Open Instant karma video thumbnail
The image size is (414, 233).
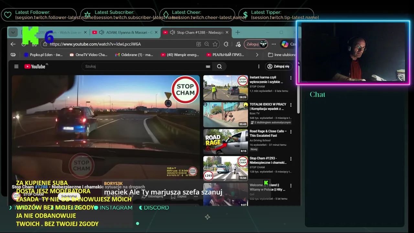coord(225,87)
